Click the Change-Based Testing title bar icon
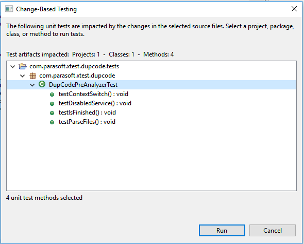This screenshot has height=244, width=304. click(x=9, y=9)
